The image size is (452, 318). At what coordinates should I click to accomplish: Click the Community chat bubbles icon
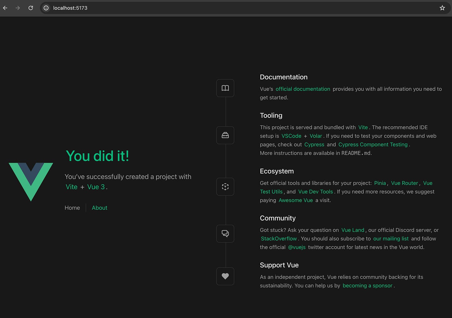point(225,234)
